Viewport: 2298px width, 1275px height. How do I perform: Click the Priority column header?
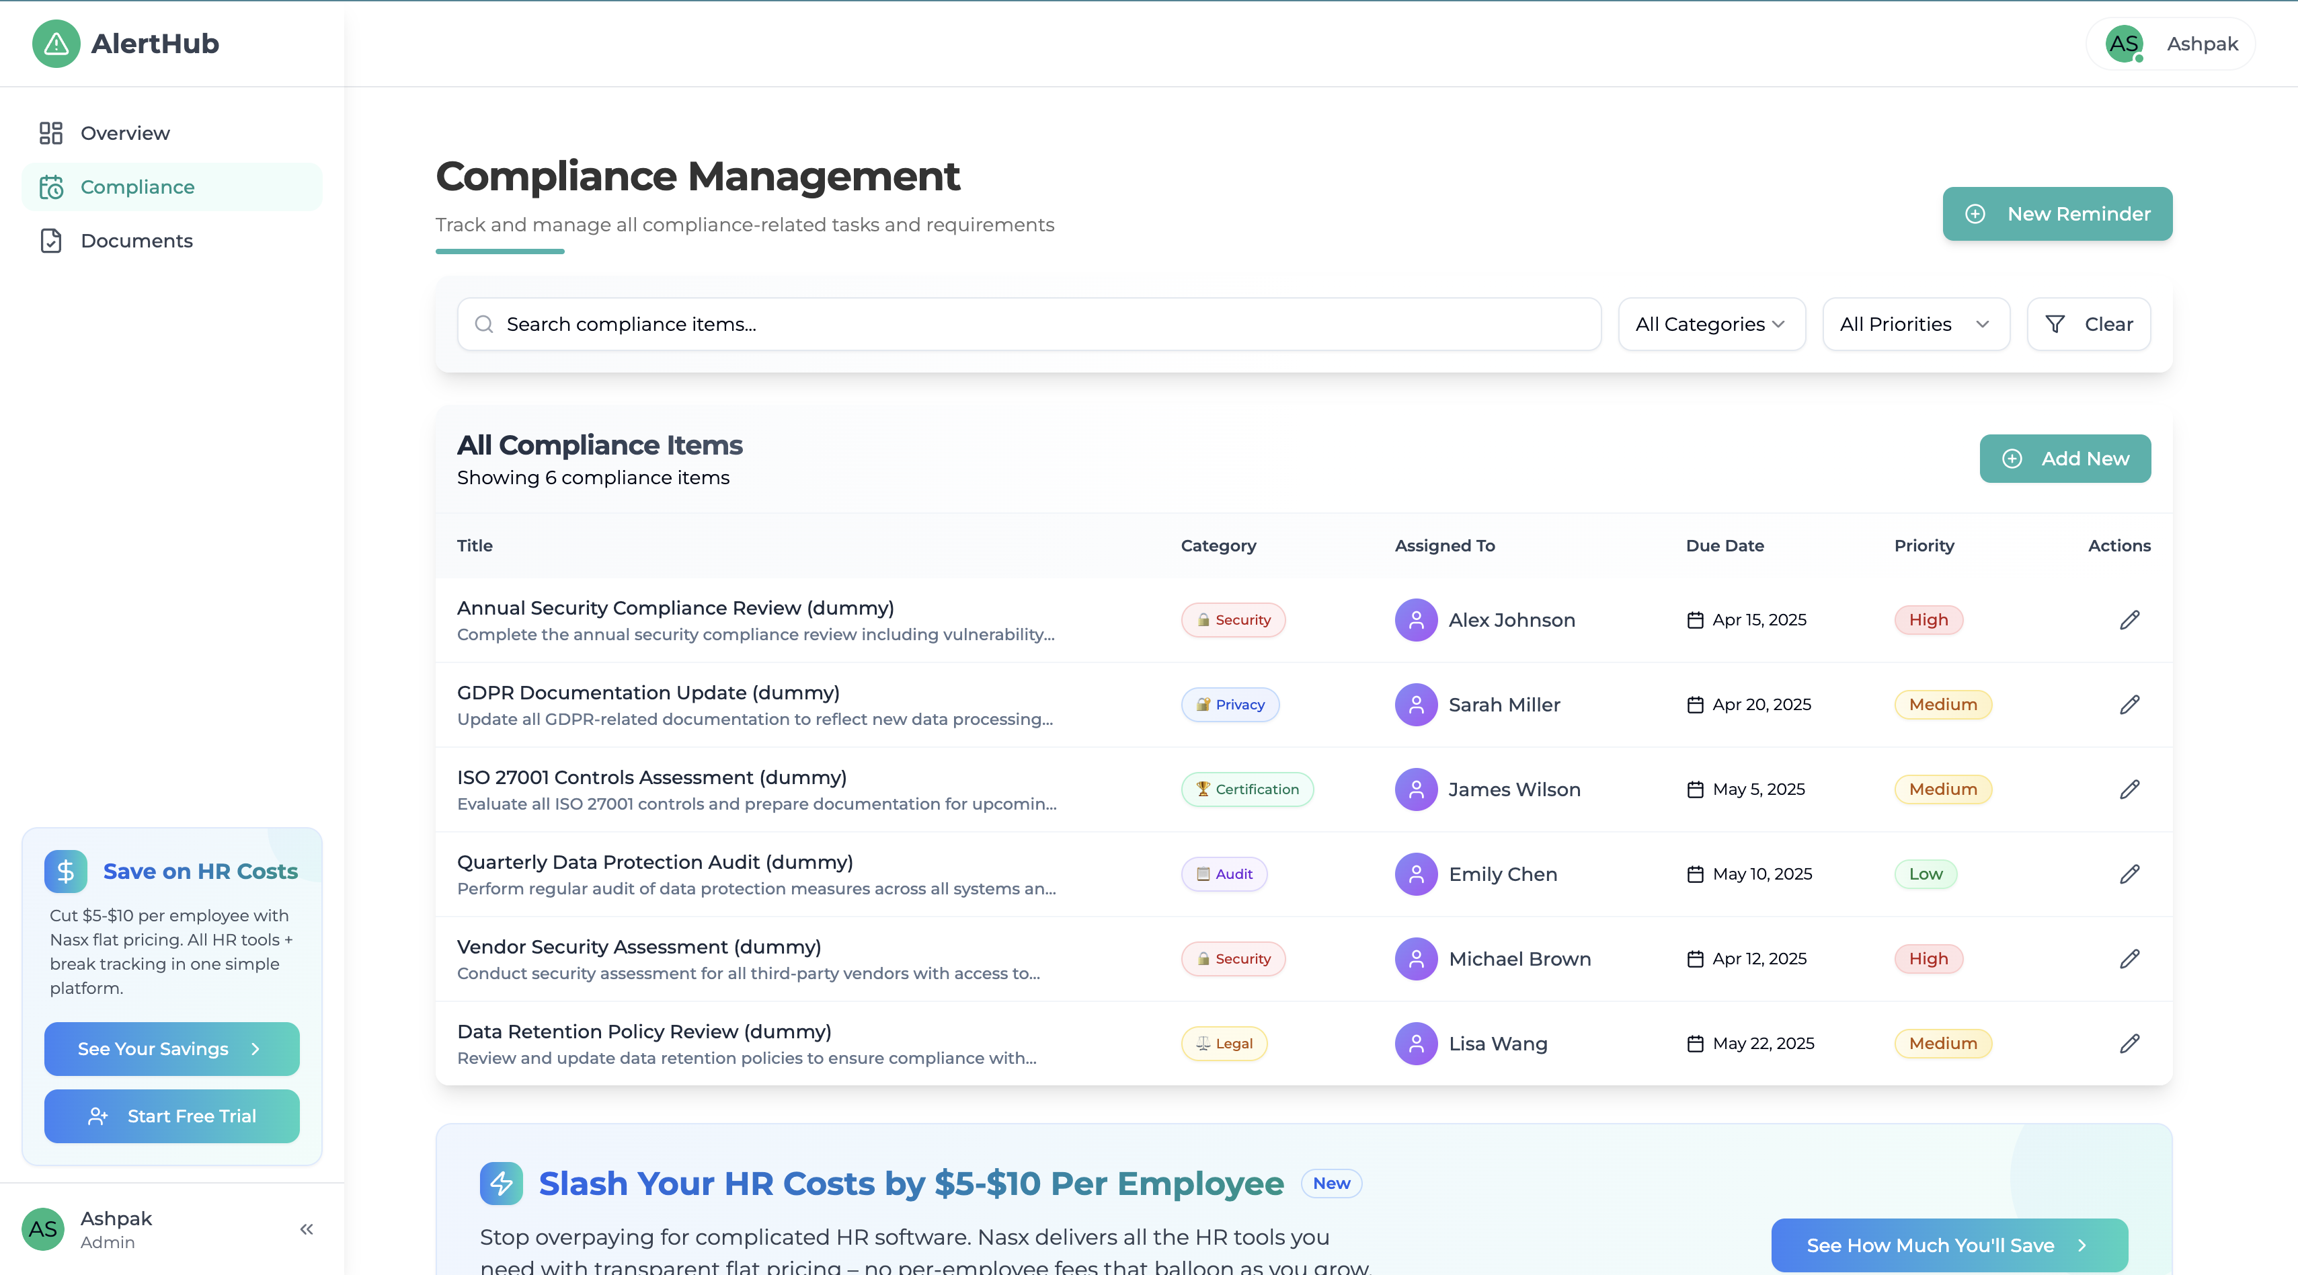pyautogui.click(x=1924, y=546)
